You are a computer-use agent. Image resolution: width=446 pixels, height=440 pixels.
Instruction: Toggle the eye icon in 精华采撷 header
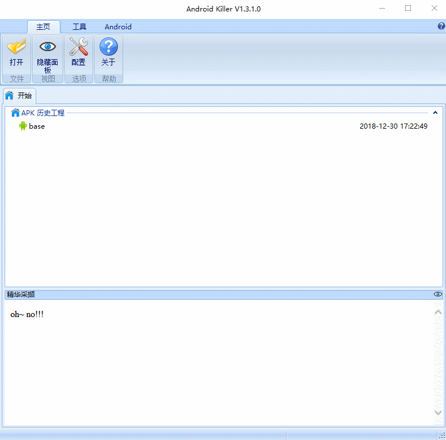click(x=437, y=294)
